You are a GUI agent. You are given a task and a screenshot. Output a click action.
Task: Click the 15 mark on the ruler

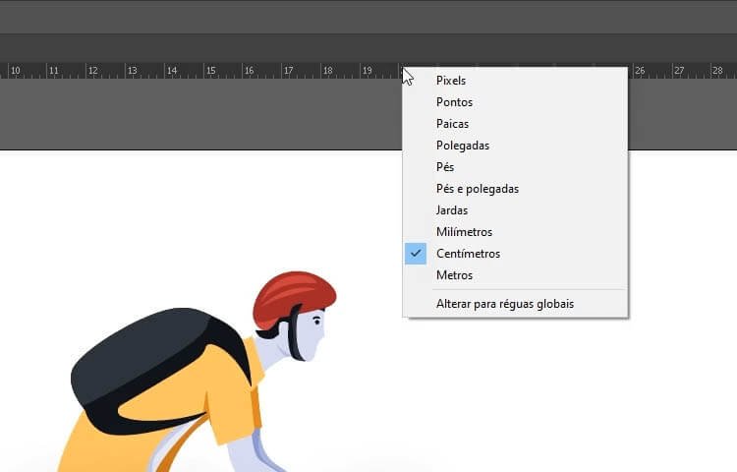210,71
